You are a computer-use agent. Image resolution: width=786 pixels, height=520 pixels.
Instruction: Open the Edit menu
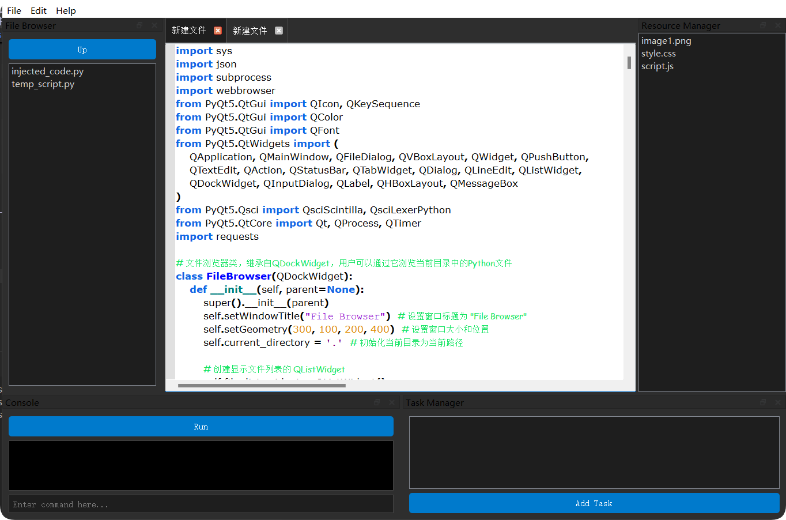(39, 10)
